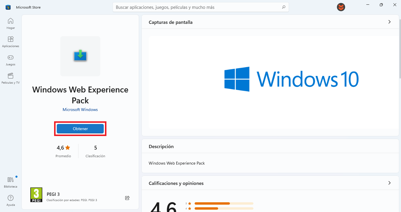
Task: Click the 4-star rating bar
Action: click(x=224, y=208)
